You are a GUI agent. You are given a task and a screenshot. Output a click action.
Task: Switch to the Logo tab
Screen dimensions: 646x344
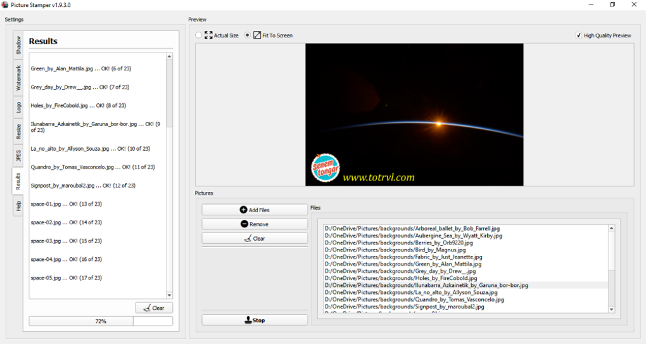coord(18,108)
